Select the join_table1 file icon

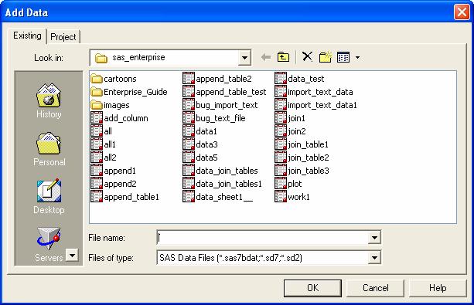pos(281,144)
